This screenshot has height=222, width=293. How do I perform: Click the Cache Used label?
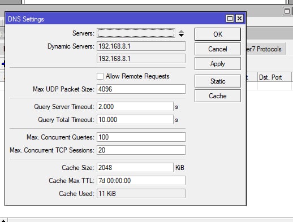[x=76, y=194]
